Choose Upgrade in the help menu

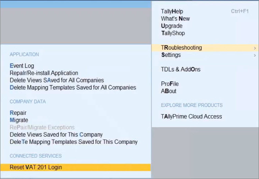pos(172,26)
